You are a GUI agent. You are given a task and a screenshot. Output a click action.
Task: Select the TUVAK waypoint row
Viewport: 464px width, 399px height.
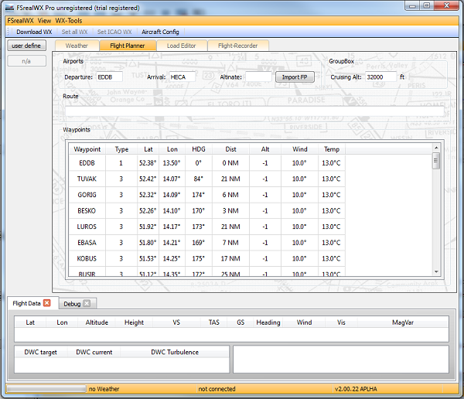(x=87, y=179)
